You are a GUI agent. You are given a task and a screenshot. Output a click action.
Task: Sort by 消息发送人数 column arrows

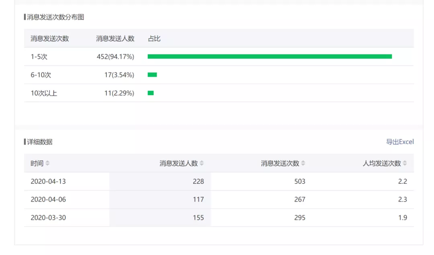pos(202,163)
